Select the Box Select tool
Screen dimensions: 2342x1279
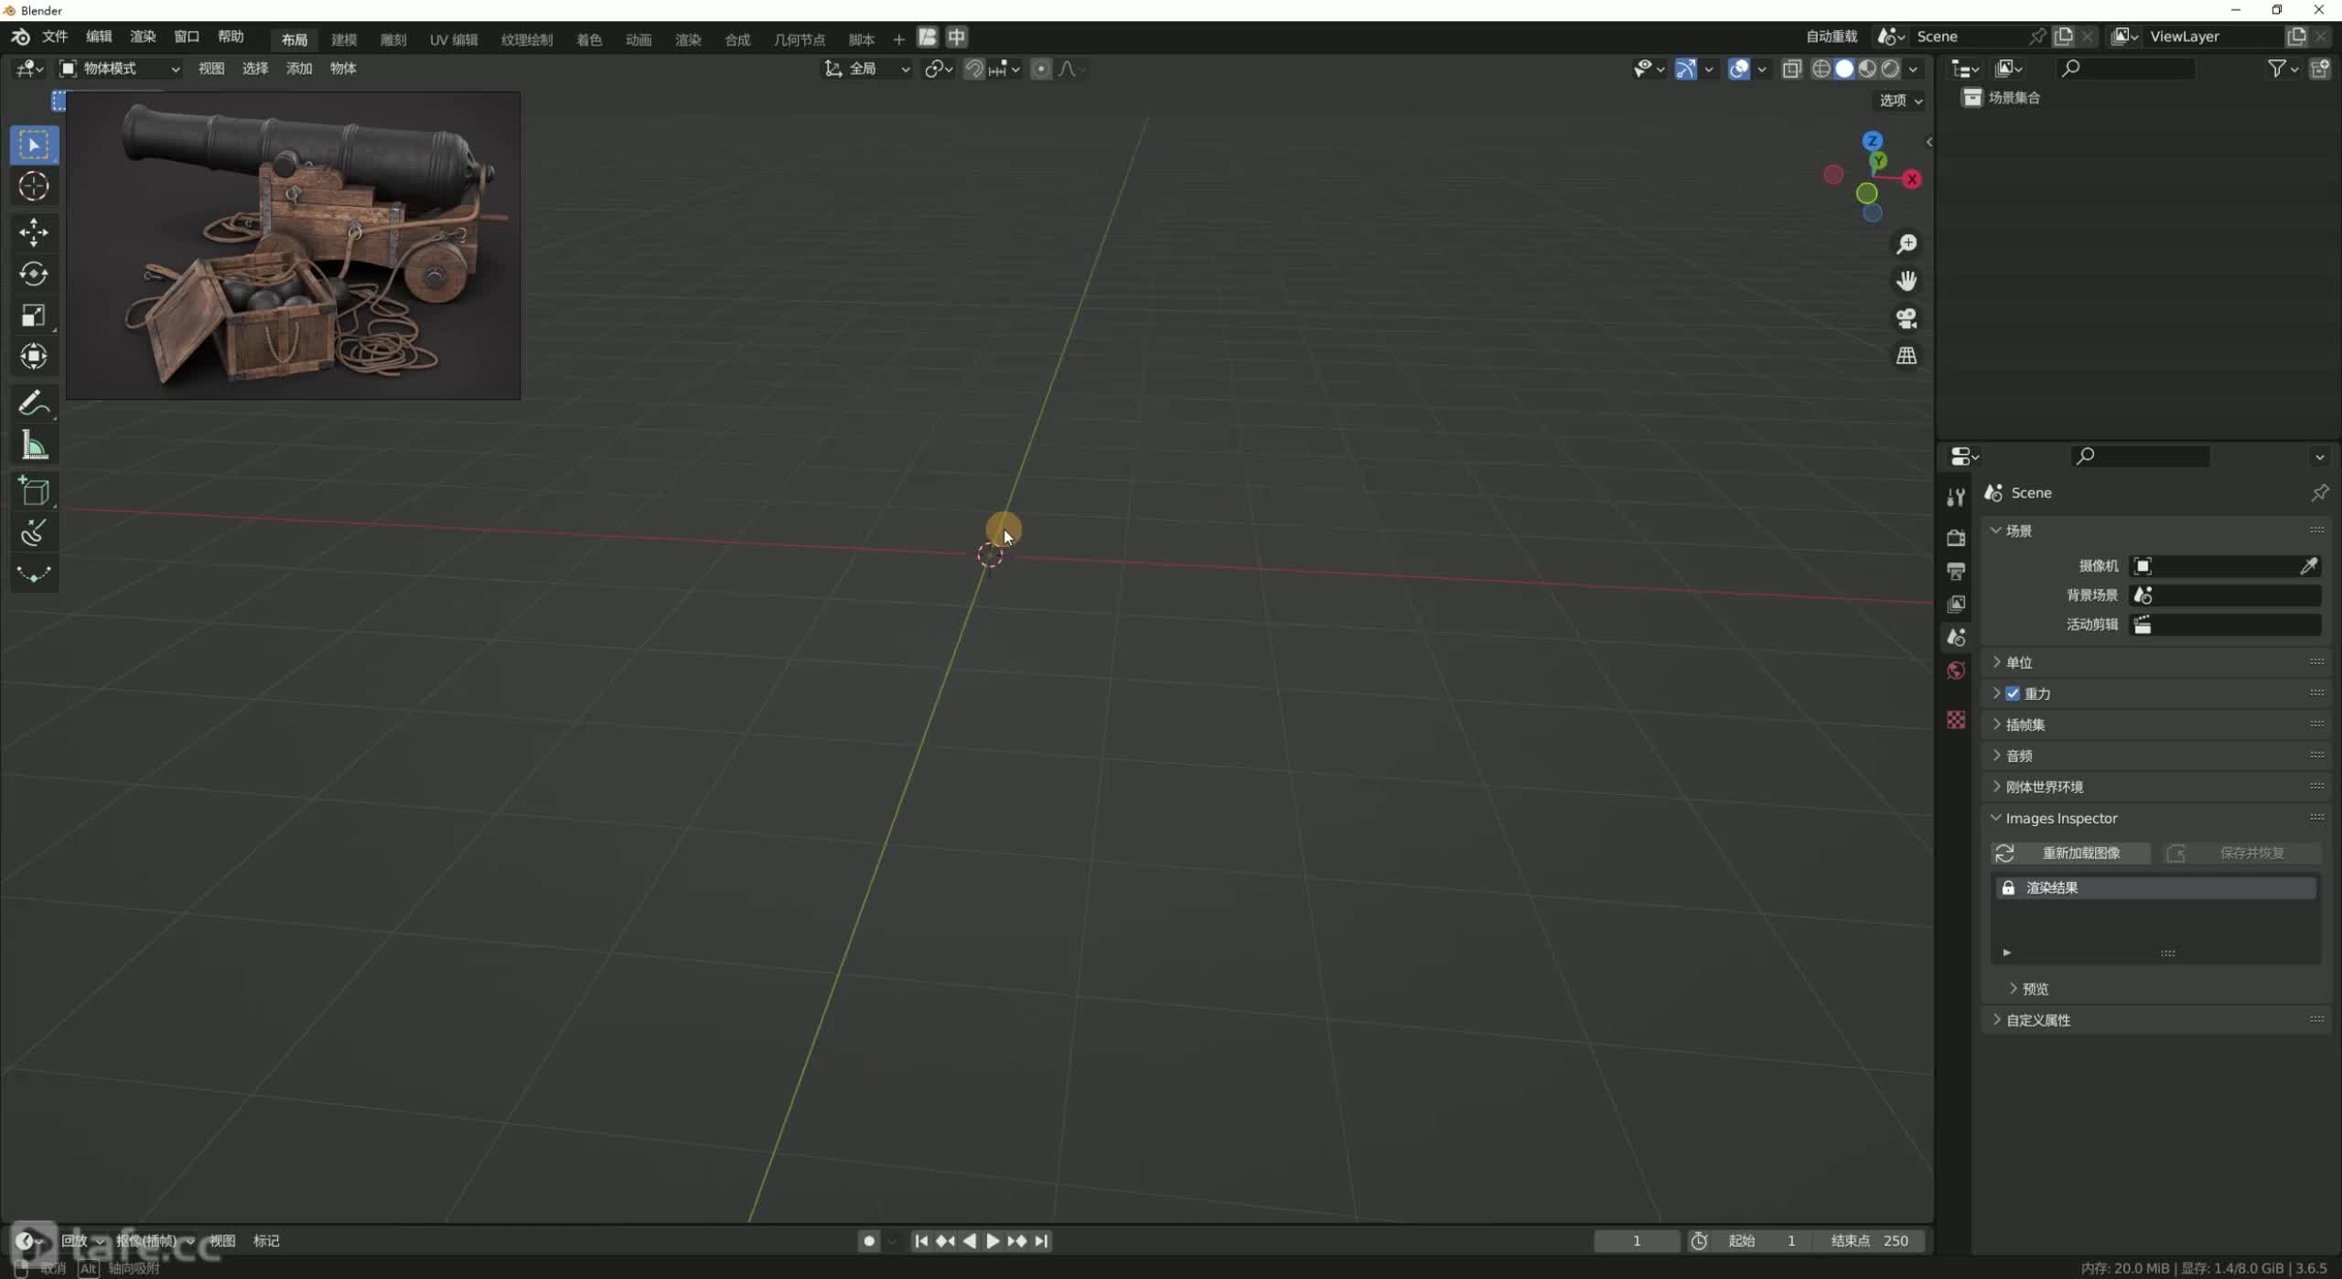point(34,145)
